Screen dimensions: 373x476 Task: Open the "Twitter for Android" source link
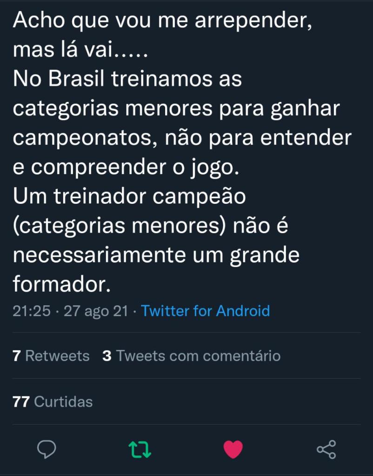205,310
